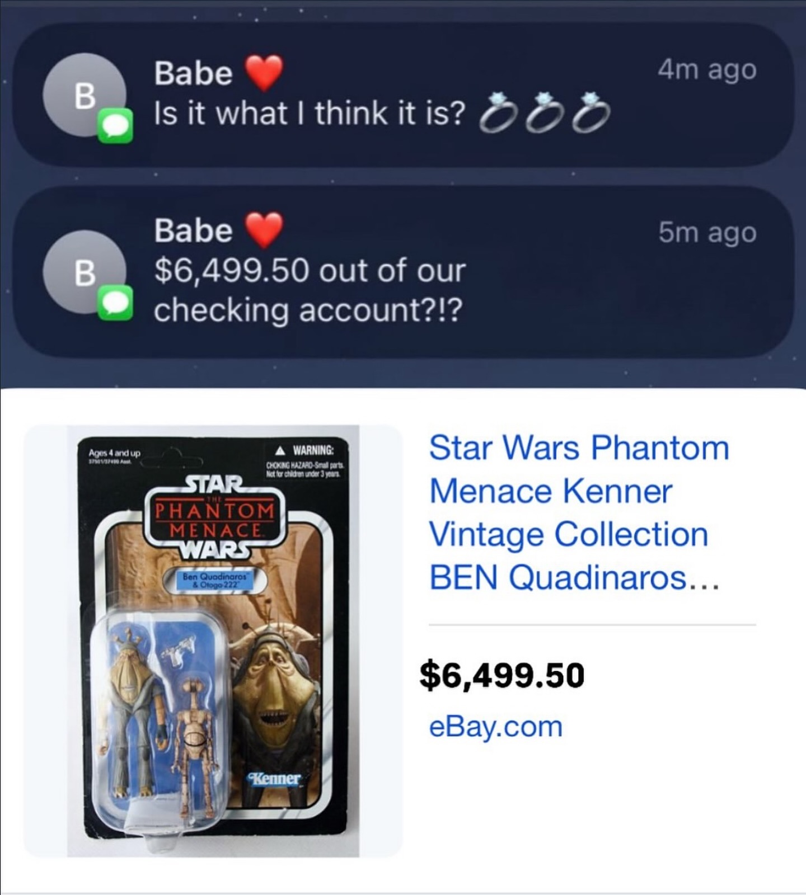Open the top Babe contact avatar
The image size is (806, 895).
85,95
